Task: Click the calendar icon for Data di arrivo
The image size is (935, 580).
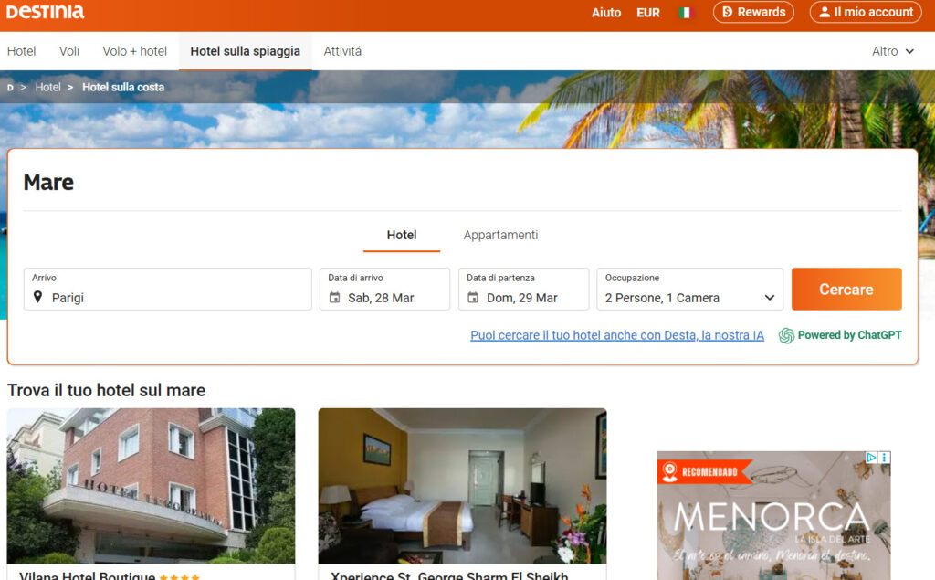Action: point(334,298)
